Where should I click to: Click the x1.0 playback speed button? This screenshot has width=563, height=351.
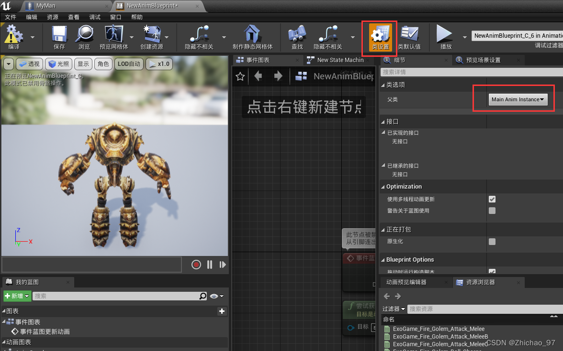[x=159, y=64]
